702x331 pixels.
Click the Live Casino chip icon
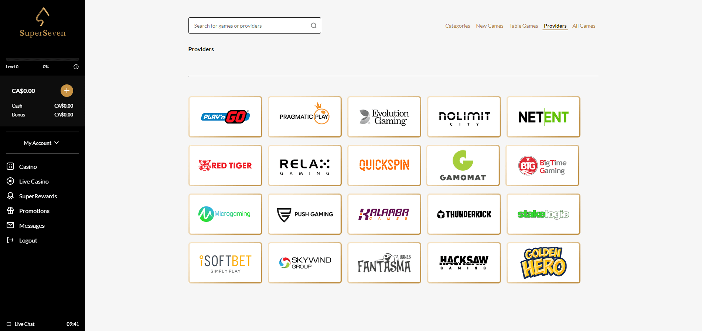10,181
